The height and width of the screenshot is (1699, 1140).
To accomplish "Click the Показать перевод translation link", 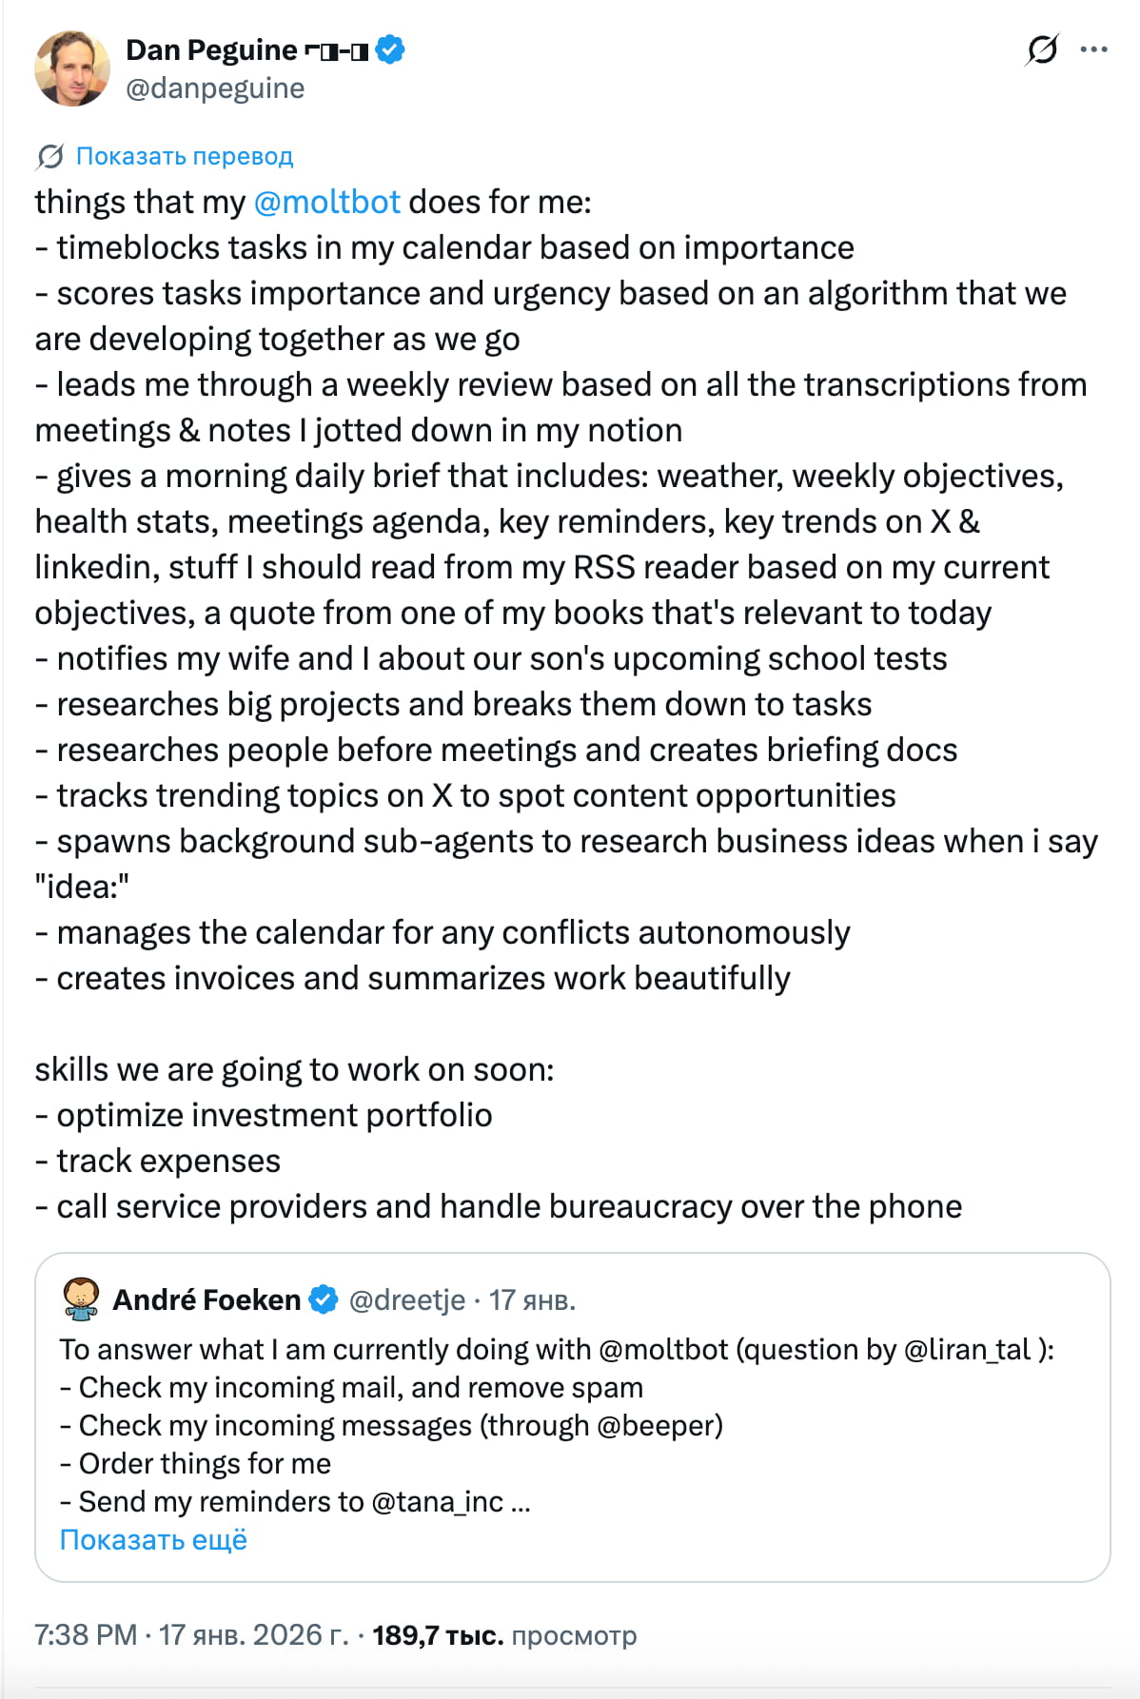I will pos(185,156).
